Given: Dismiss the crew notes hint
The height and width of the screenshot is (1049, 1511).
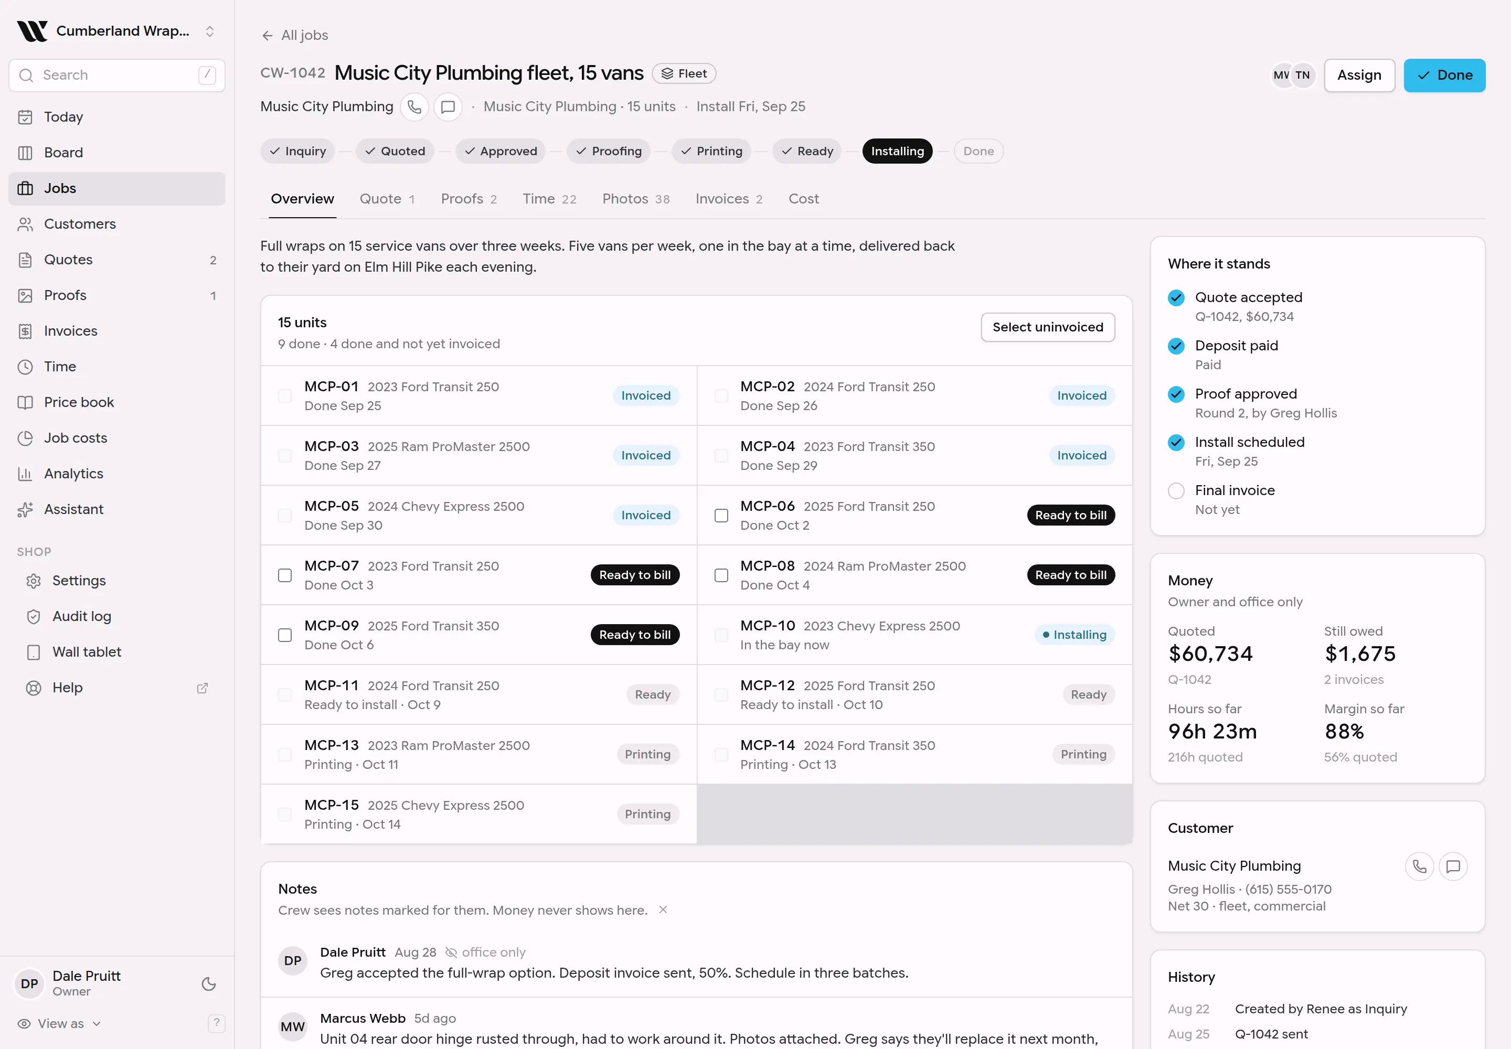Looking at the screenshot, I should [663, 909].
